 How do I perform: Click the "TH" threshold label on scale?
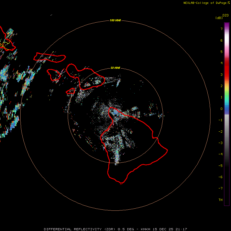point(220,200)
